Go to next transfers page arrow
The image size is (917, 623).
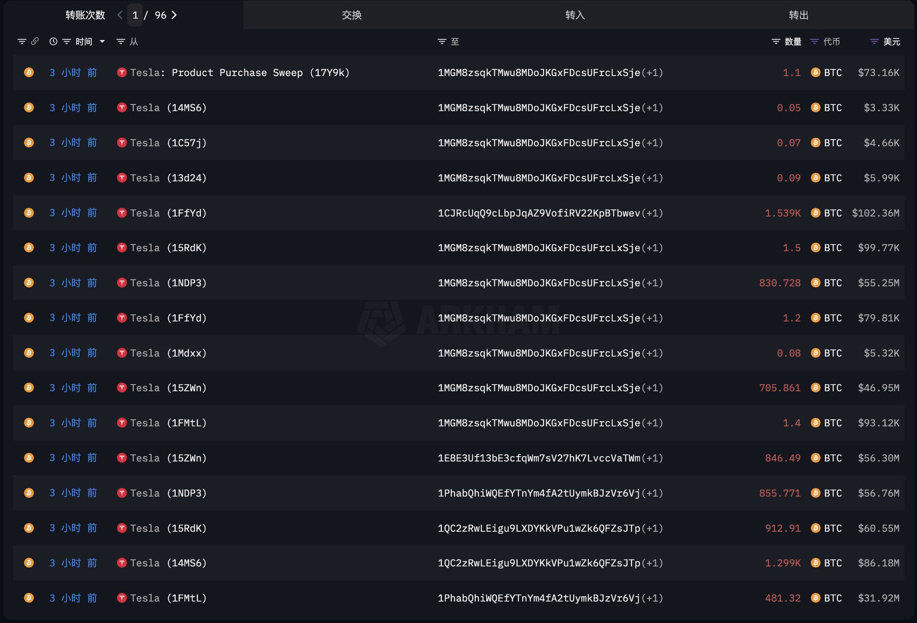point(174,15)
